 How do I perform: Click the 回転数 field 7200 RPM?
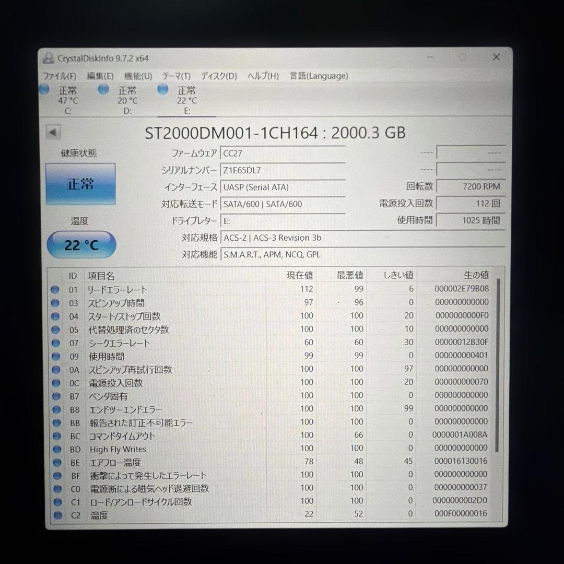(x=471, y=186)
